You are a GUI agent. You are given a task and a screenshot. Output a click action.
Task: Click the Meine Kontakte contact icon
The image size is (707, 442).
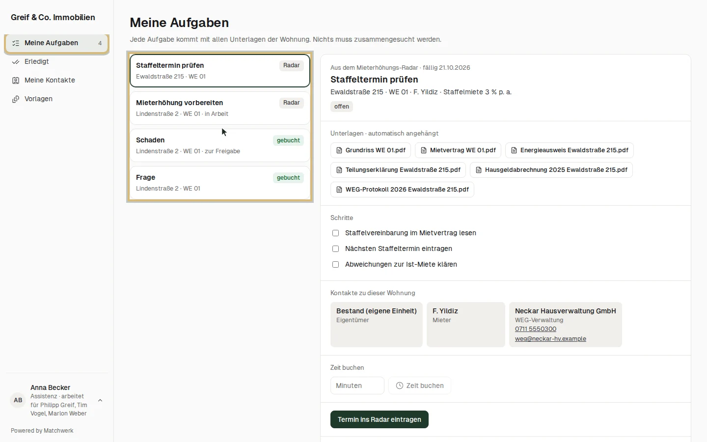click(x=16, y=81)
